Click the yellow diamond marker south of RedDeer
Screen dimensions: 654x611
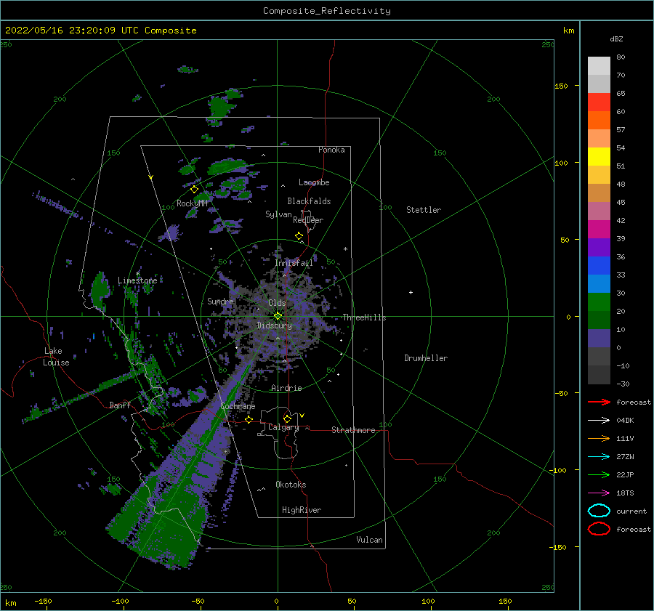(299, 236)
